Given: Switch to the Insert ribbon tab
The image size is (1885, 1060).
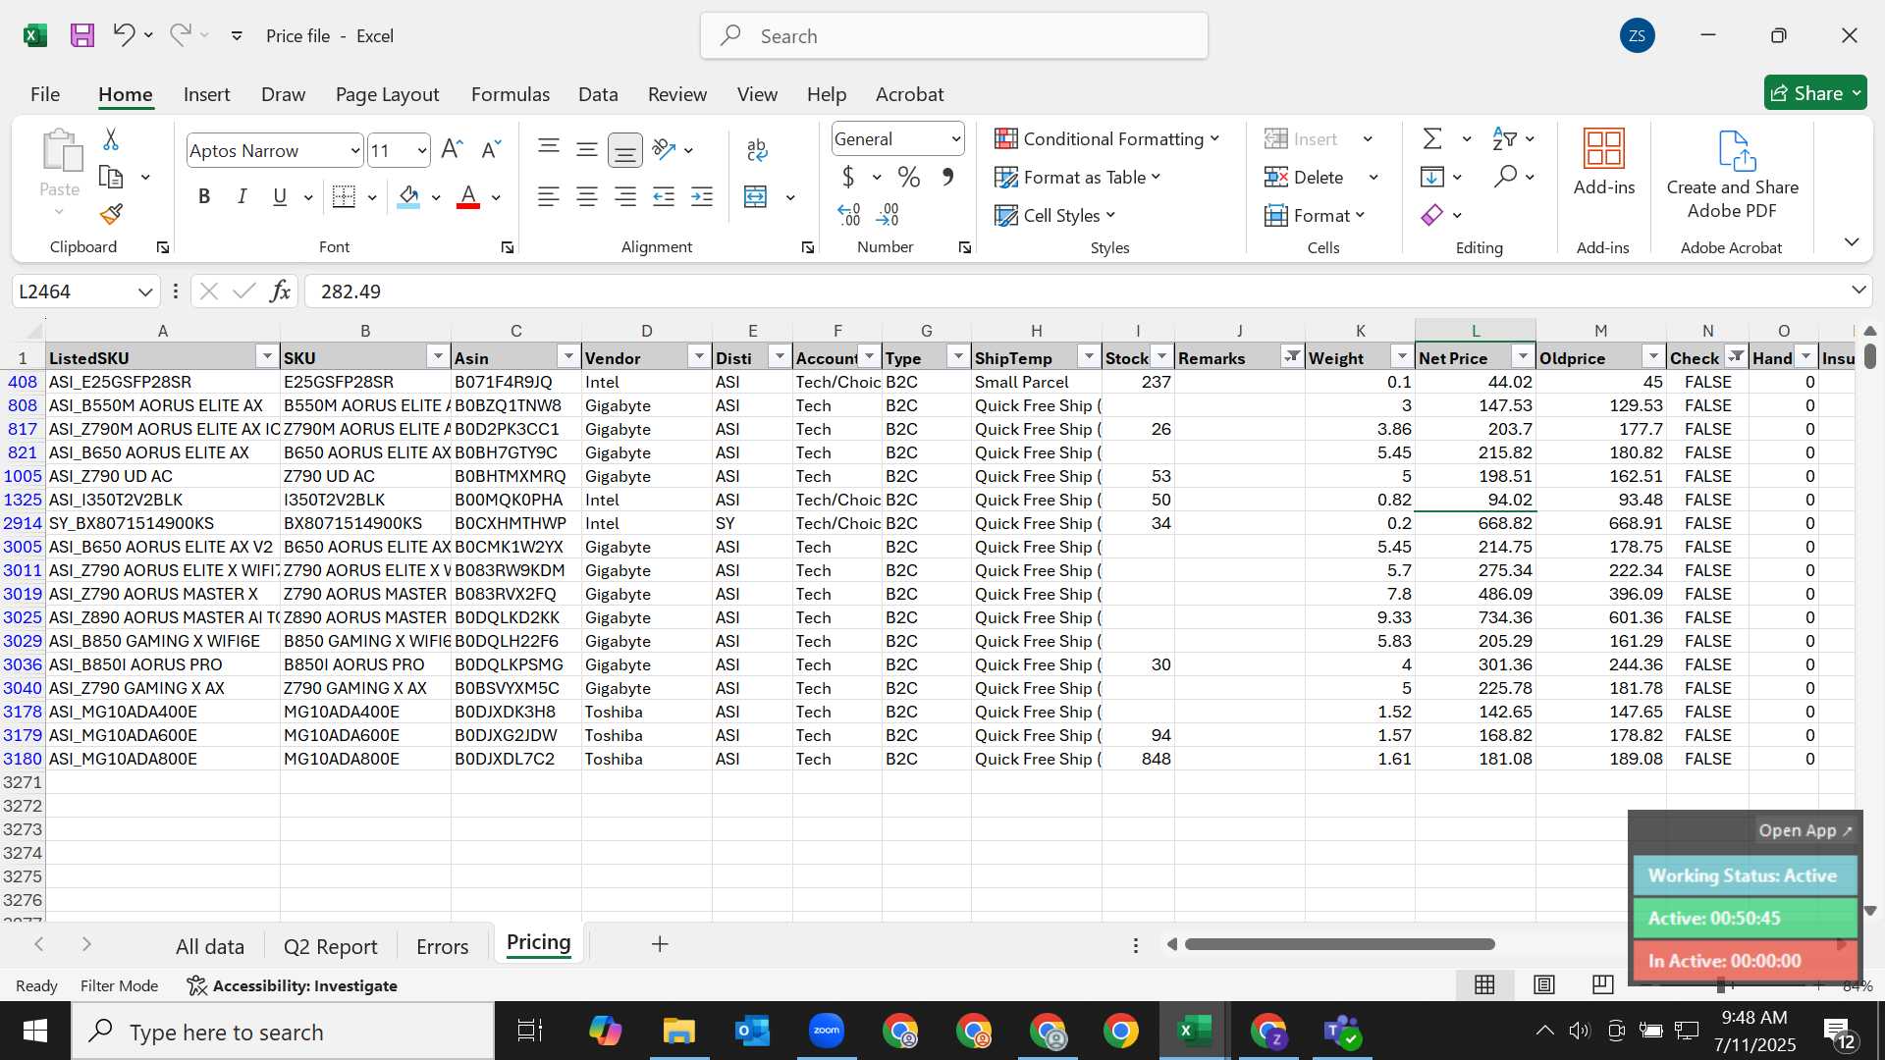Looking at the screenshot, I should (x=206, y=94).
